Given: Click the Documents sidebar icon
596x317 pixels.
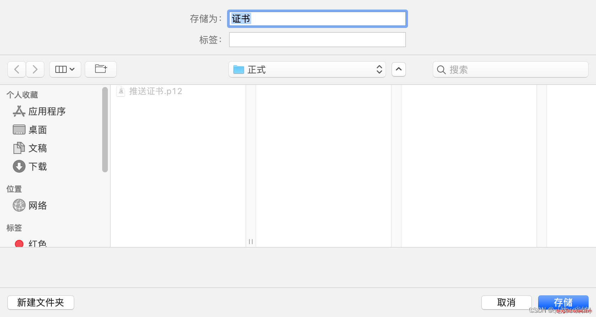Looking at the screenshot, I should coord(19,148).
